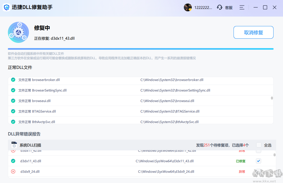The width and height of the screenshot is (283, 183).
Task: Click the green repaired icon beside d3dx11_43.dll
Action: 13,161
